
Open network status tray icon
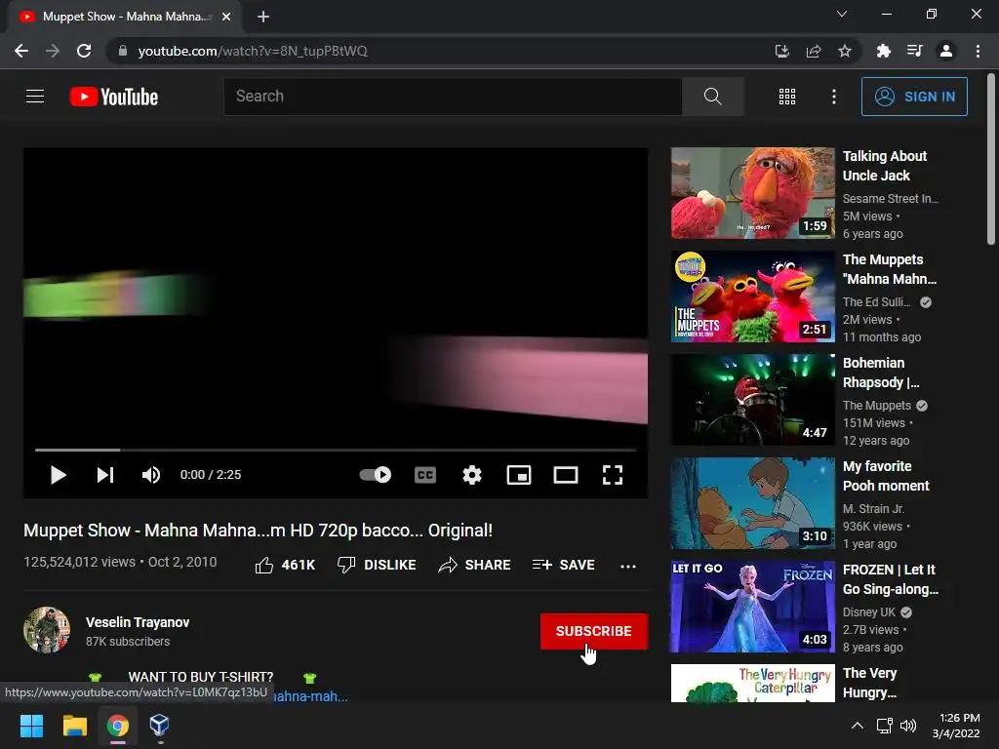coord(884,726)
